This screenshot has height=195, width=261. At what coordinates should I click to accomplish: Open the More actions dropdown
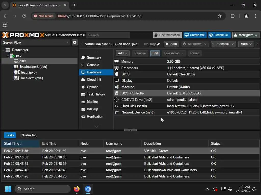click(246, 44)
